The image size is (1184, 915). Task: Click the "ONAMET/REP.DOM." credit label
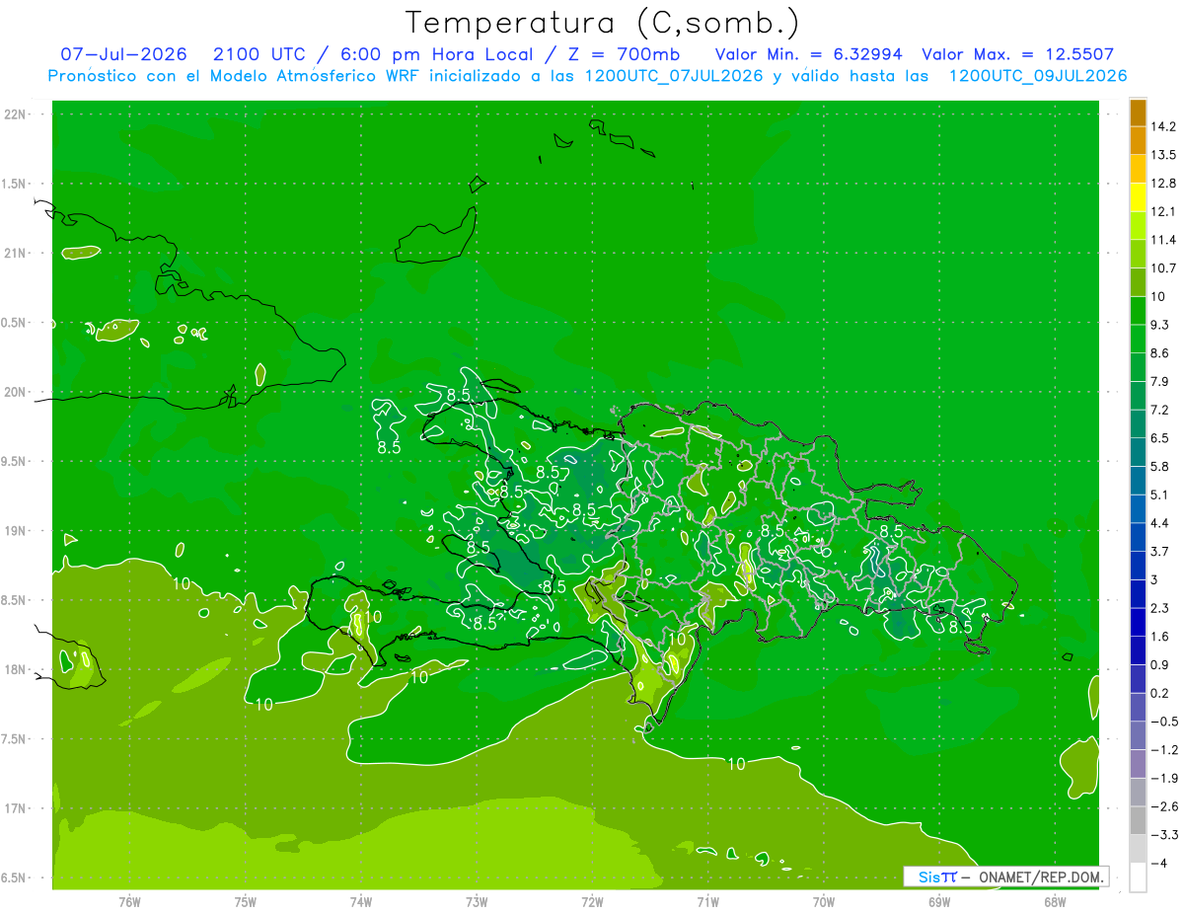1039,877
